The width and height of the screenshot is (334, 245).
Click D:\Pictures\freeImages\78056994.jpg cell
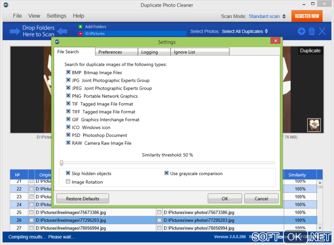(95, 228)
